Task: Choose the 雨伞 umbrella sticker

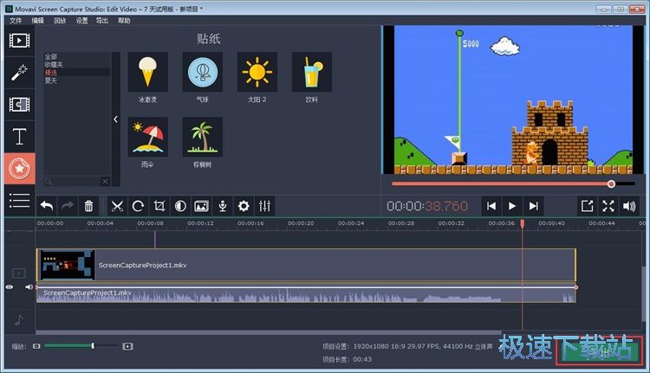Action: 148,137
